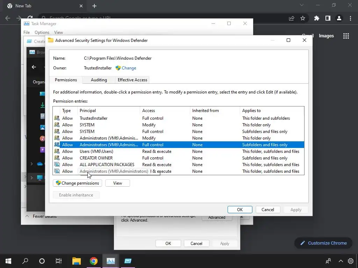Open Chrome three-dot menu
The width and height of the screenshot is (358, 268).
click(x=350, y=18)
